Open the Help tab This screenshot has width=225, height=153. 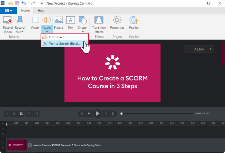[41, 11]
